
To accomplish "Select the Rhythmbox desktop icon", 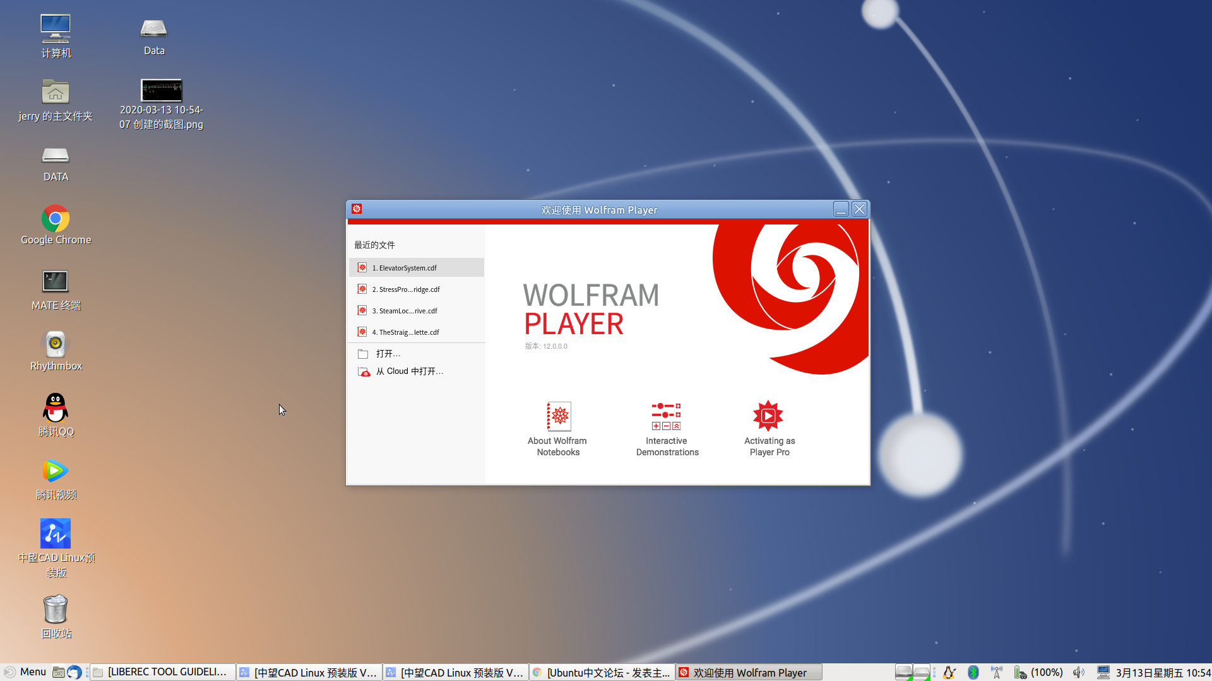I will coord(56,351).
